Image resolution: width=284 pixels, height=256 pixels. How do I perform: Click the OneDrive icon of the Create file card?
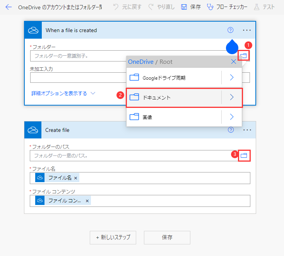(33, 130)
